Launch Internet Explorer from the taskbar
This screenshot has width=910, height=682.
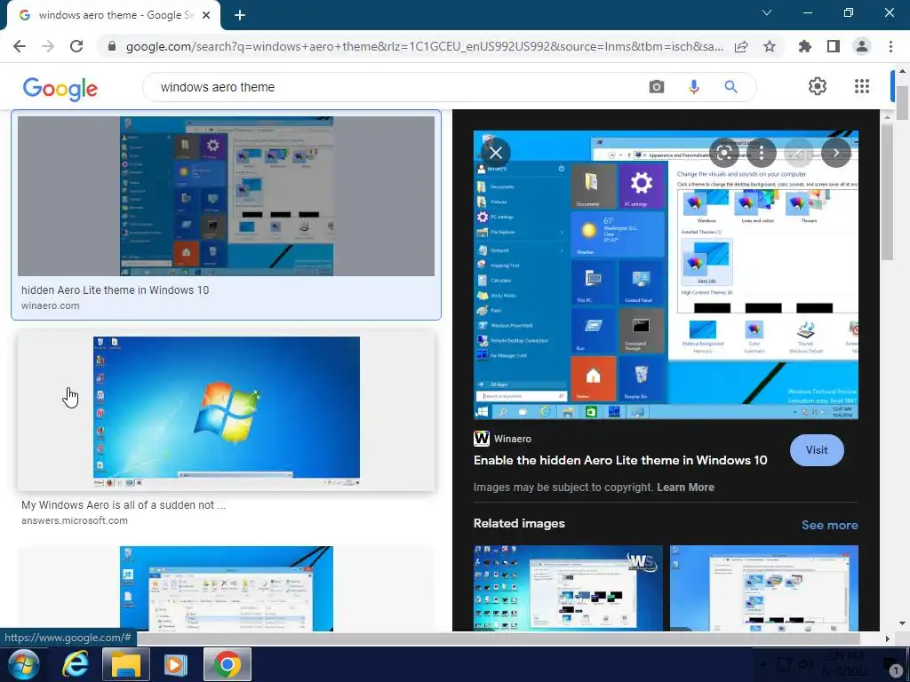[x=76, y=664]
